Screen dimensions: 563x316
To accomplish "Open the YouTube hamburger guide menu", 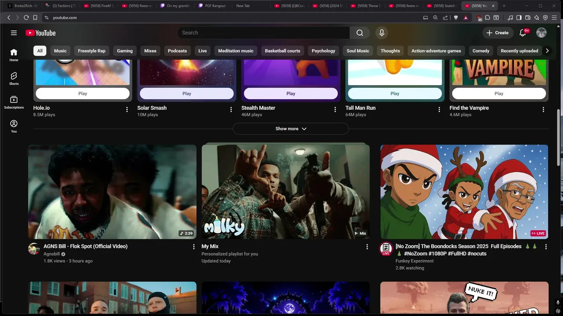I will 14,33.
